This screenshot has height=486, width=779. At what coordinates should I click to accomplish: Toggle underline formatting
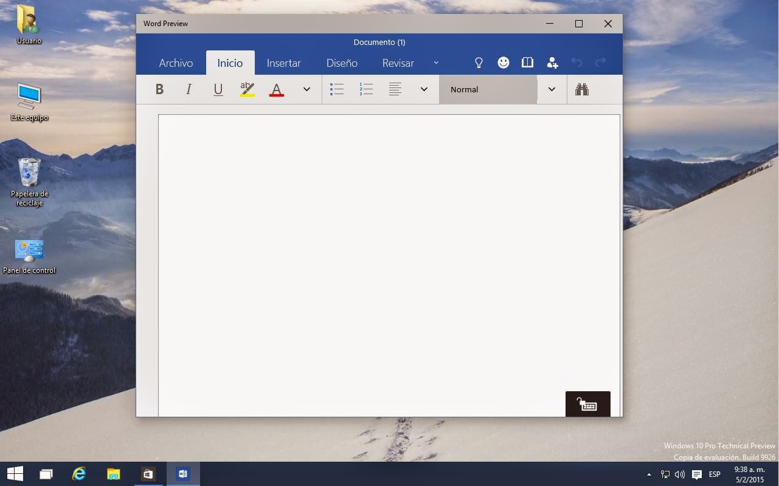tap(218, 89)
